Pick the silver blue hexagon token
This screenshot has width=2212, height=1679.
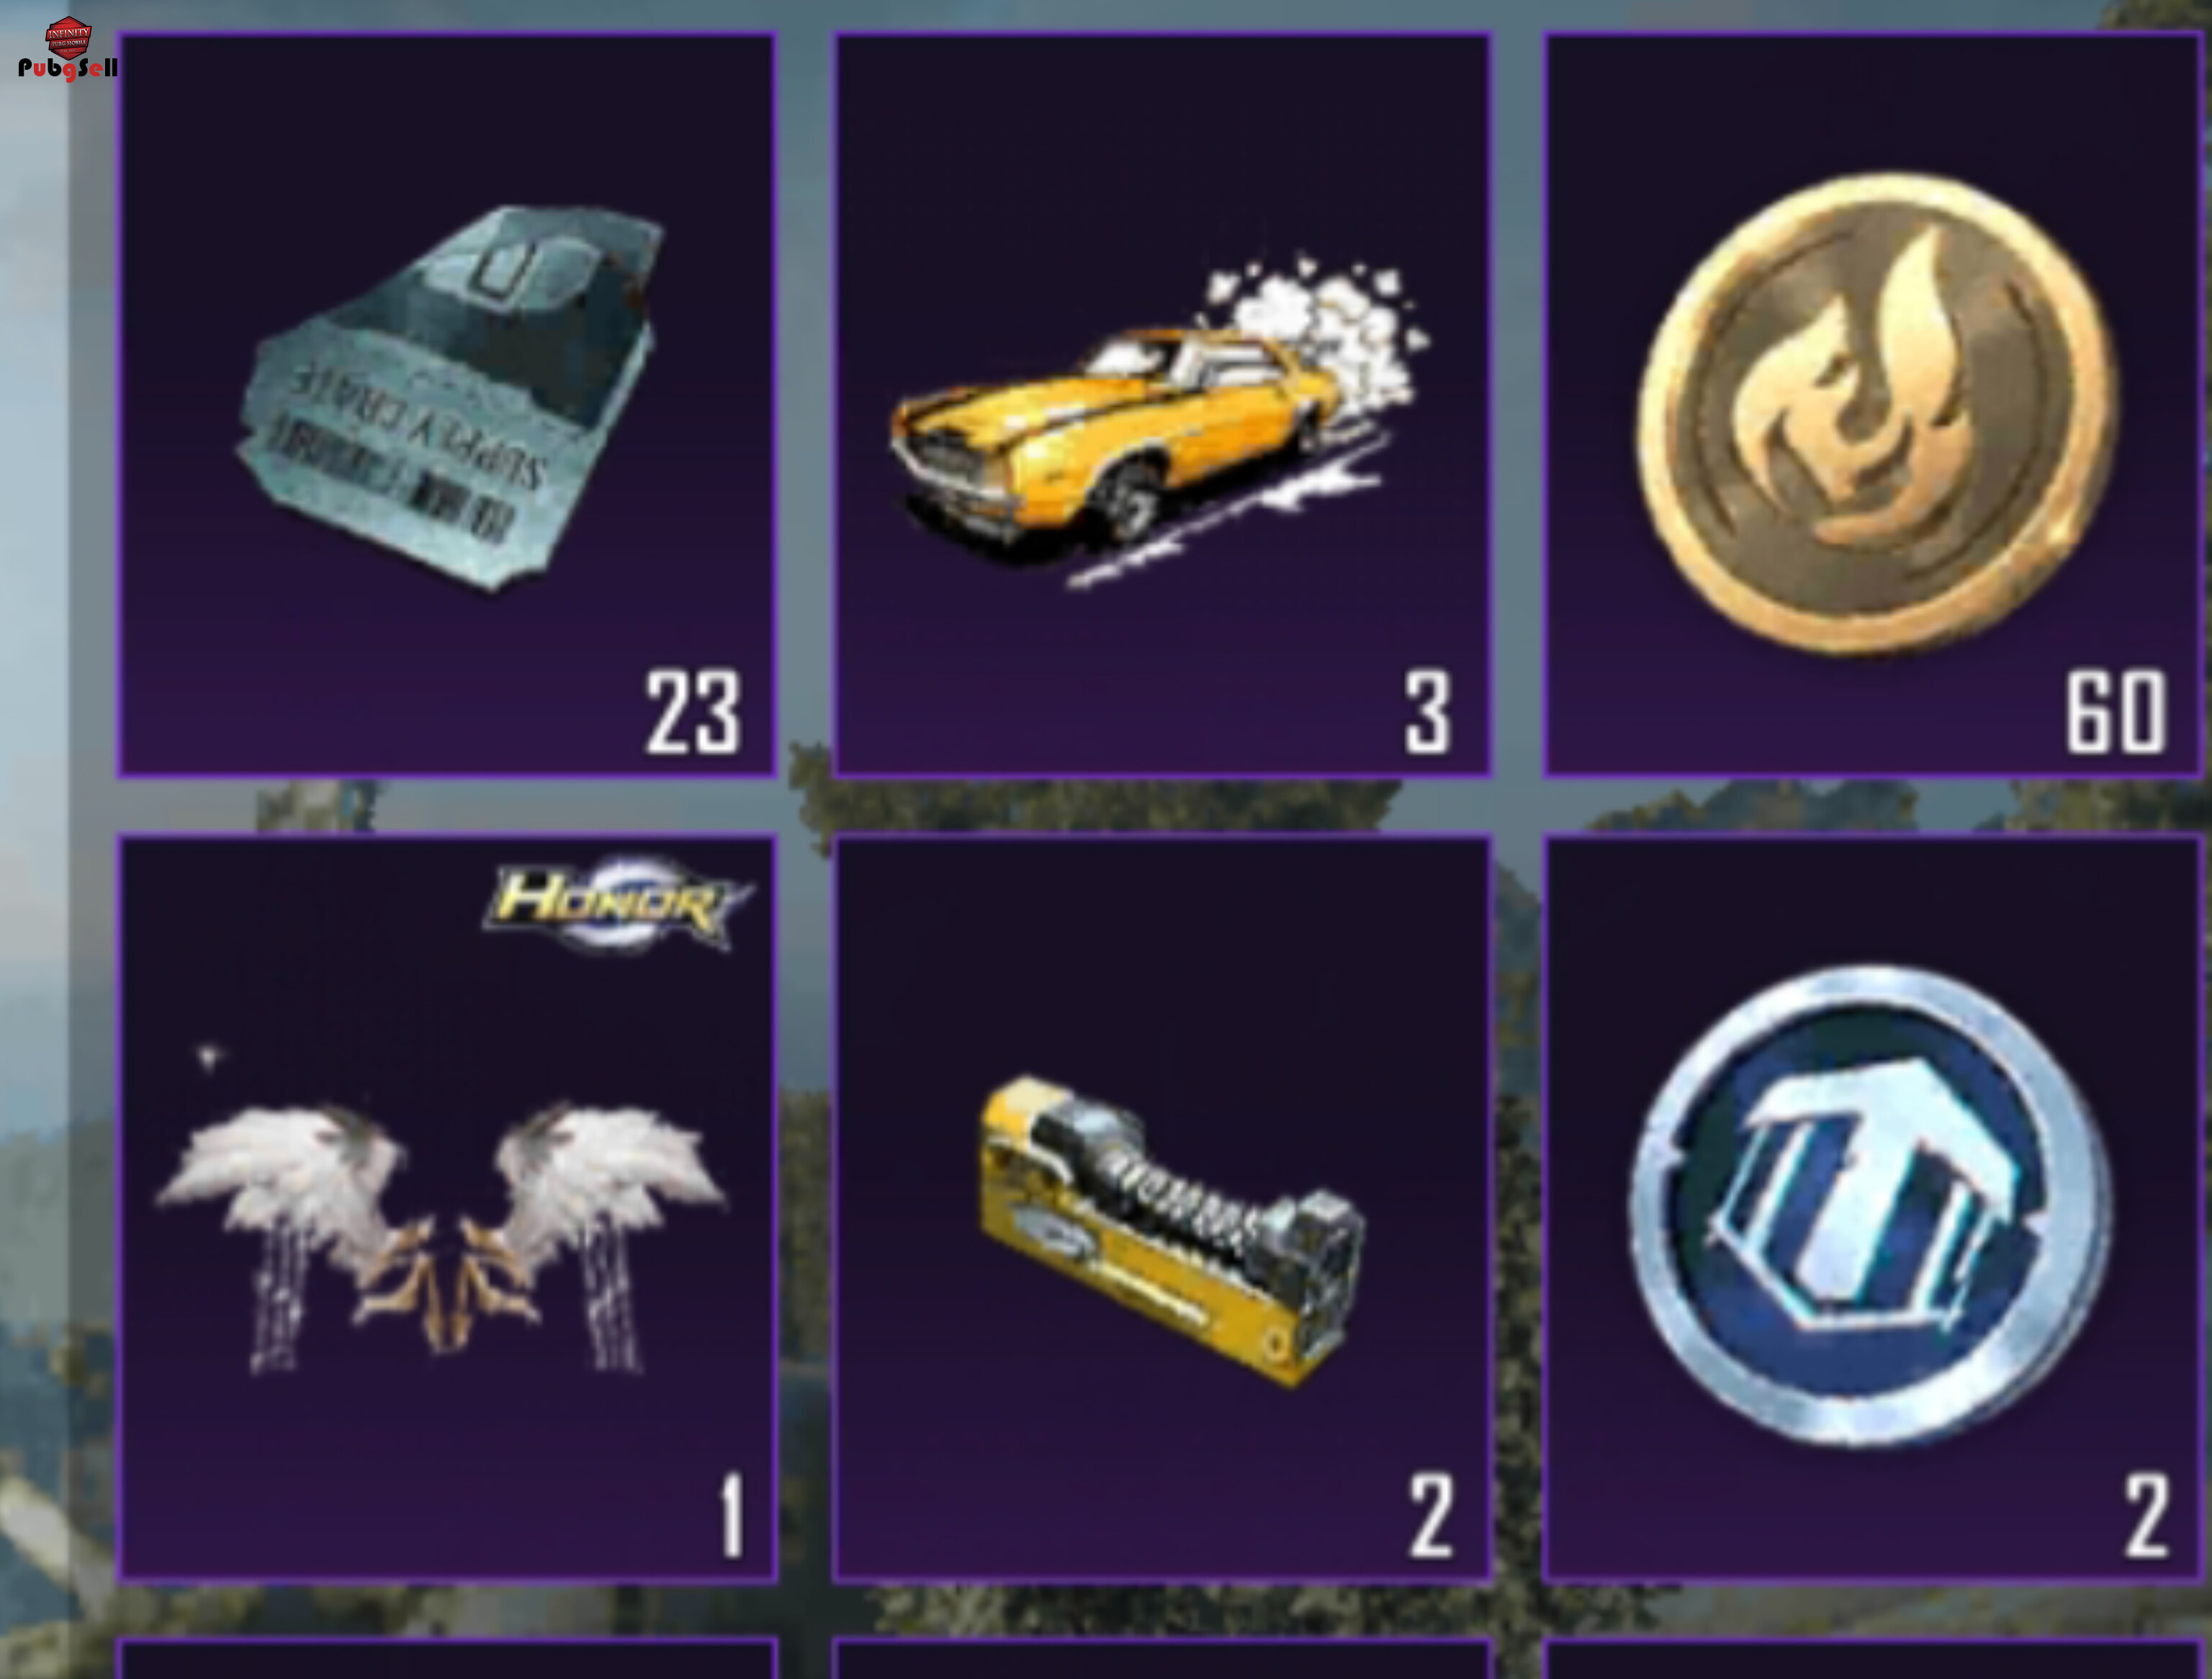pyautogui.click(x=1871, y=1204)
